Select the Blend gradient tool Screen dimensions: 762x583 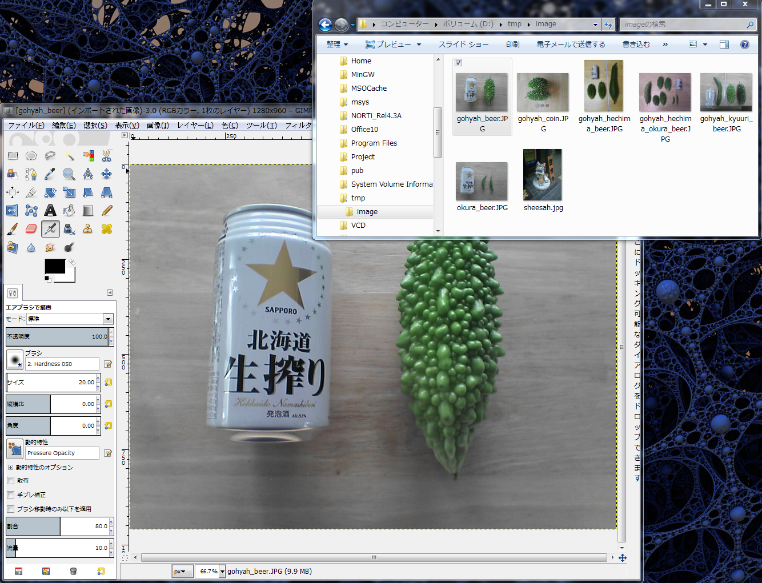click(88, 211)
